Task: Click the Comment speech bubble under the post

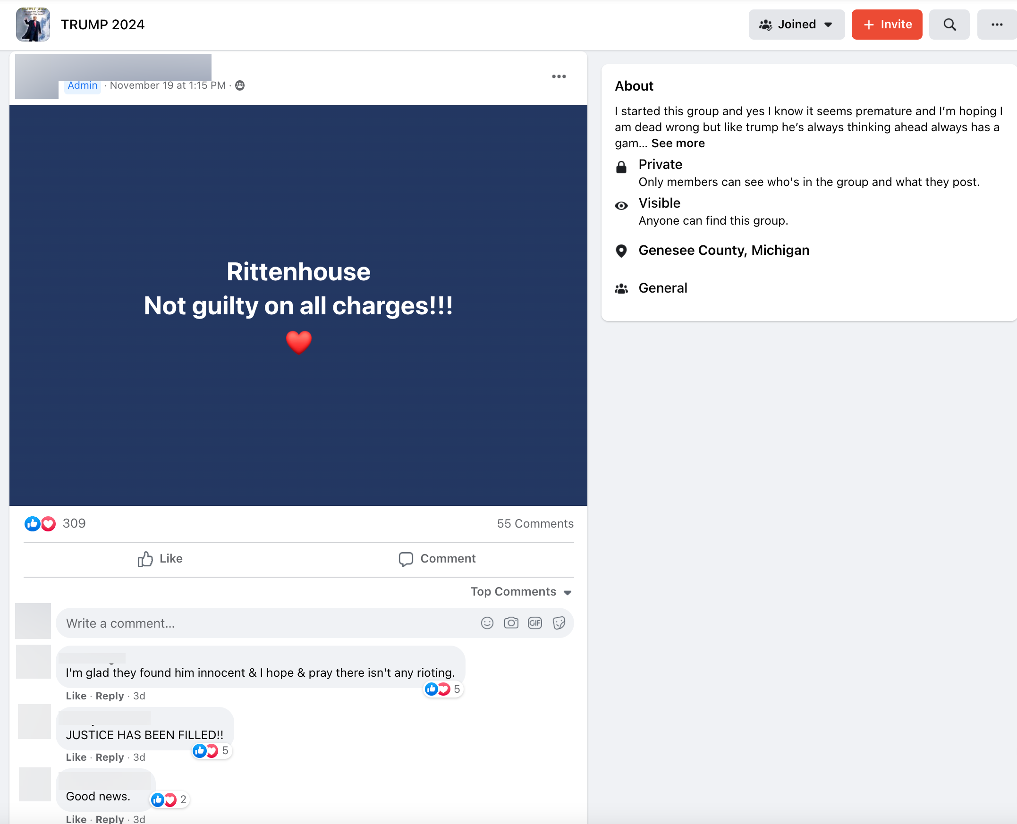Action: [437, 559]
